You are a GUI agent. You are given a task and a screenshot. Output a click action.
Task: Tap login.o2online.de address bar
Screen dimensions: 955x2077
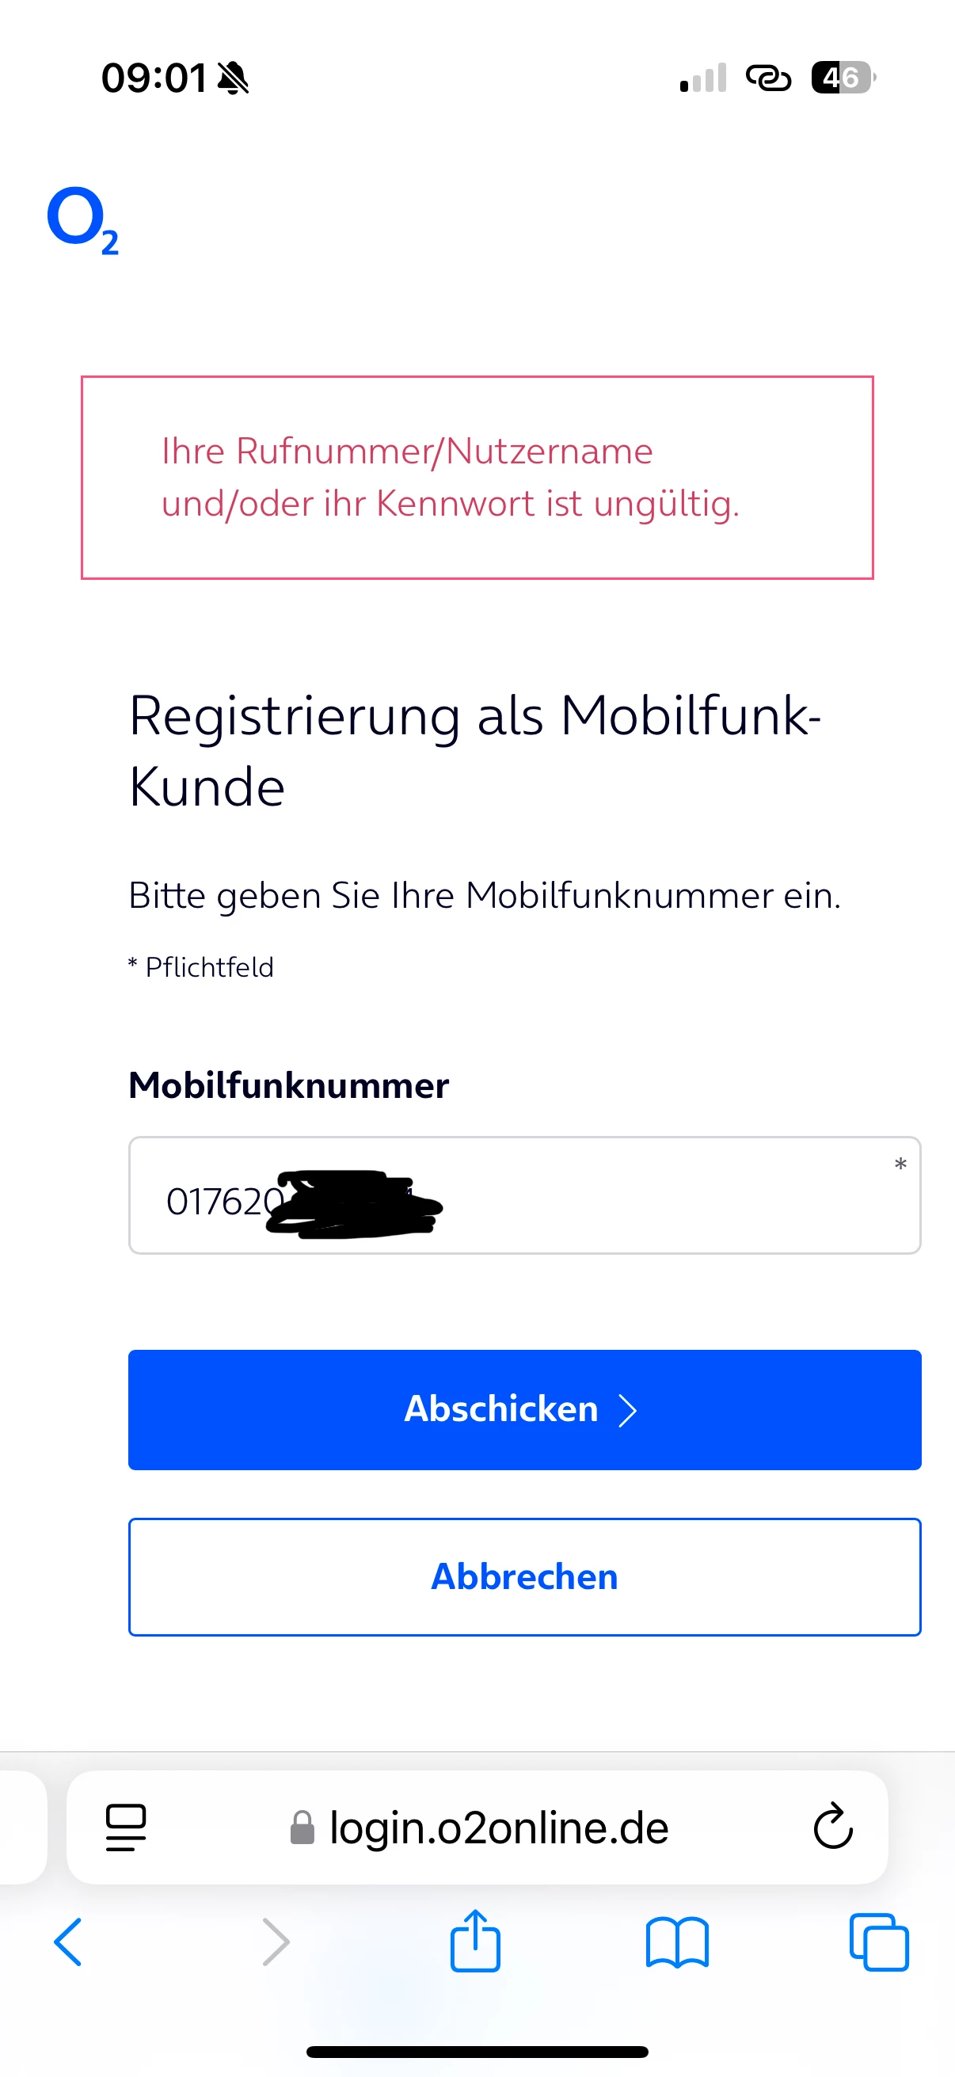click(498, 1827)
